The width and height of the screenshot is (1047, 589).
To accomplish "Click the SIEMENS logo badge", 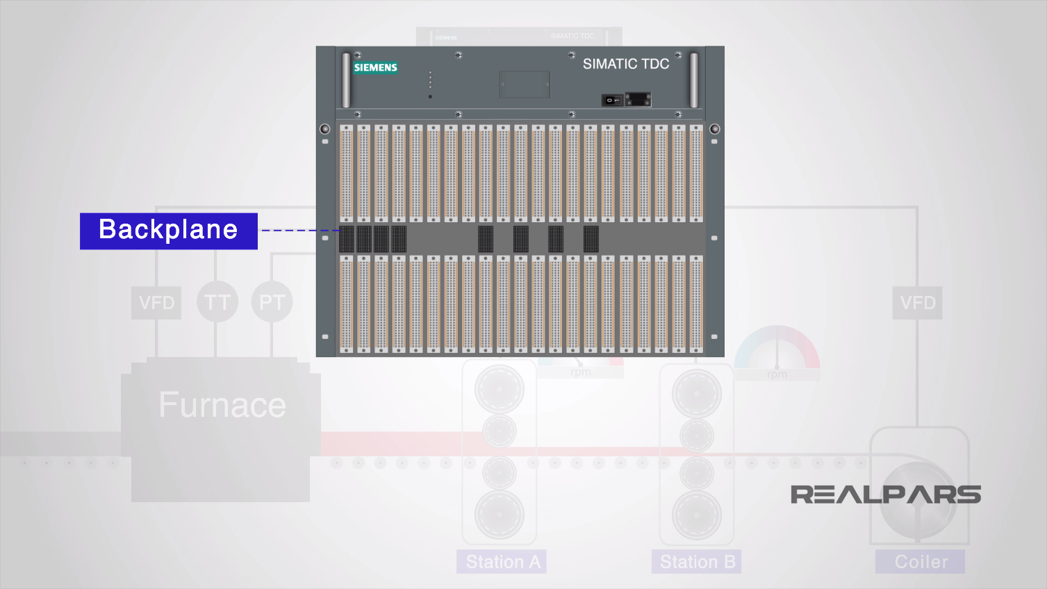I will [374, 68].
